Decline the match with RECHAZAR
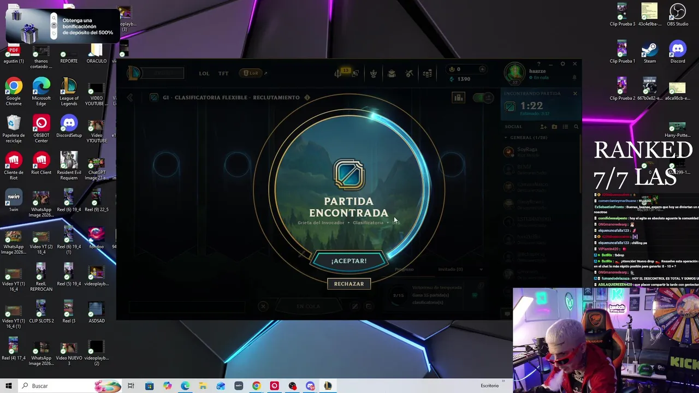Screen dimensions: 699x393 pos(349,284)
